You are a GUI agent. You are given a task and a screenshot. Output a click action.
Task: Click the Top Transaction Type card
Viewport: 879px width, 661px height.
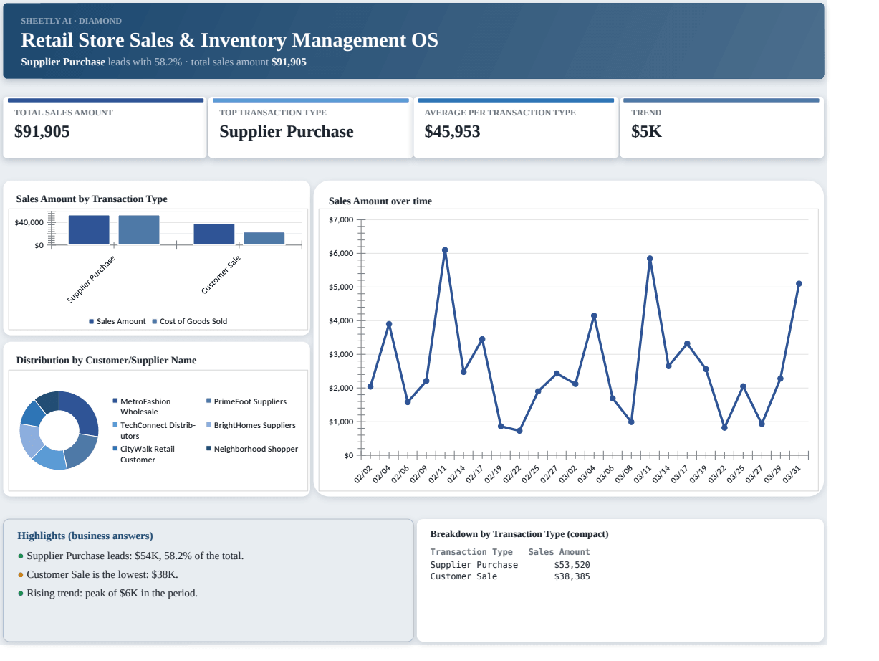pos(311,128)
